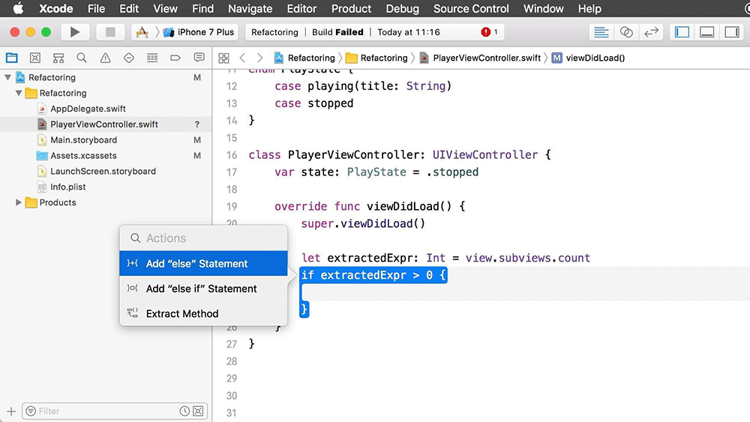The image size is (750, 422).
Task: Open the related items grid menu
Action: pyautogui.click(x=223, y=58)
